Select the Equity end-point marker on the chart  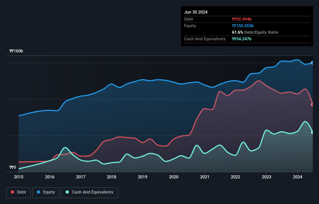coord(312,63)
